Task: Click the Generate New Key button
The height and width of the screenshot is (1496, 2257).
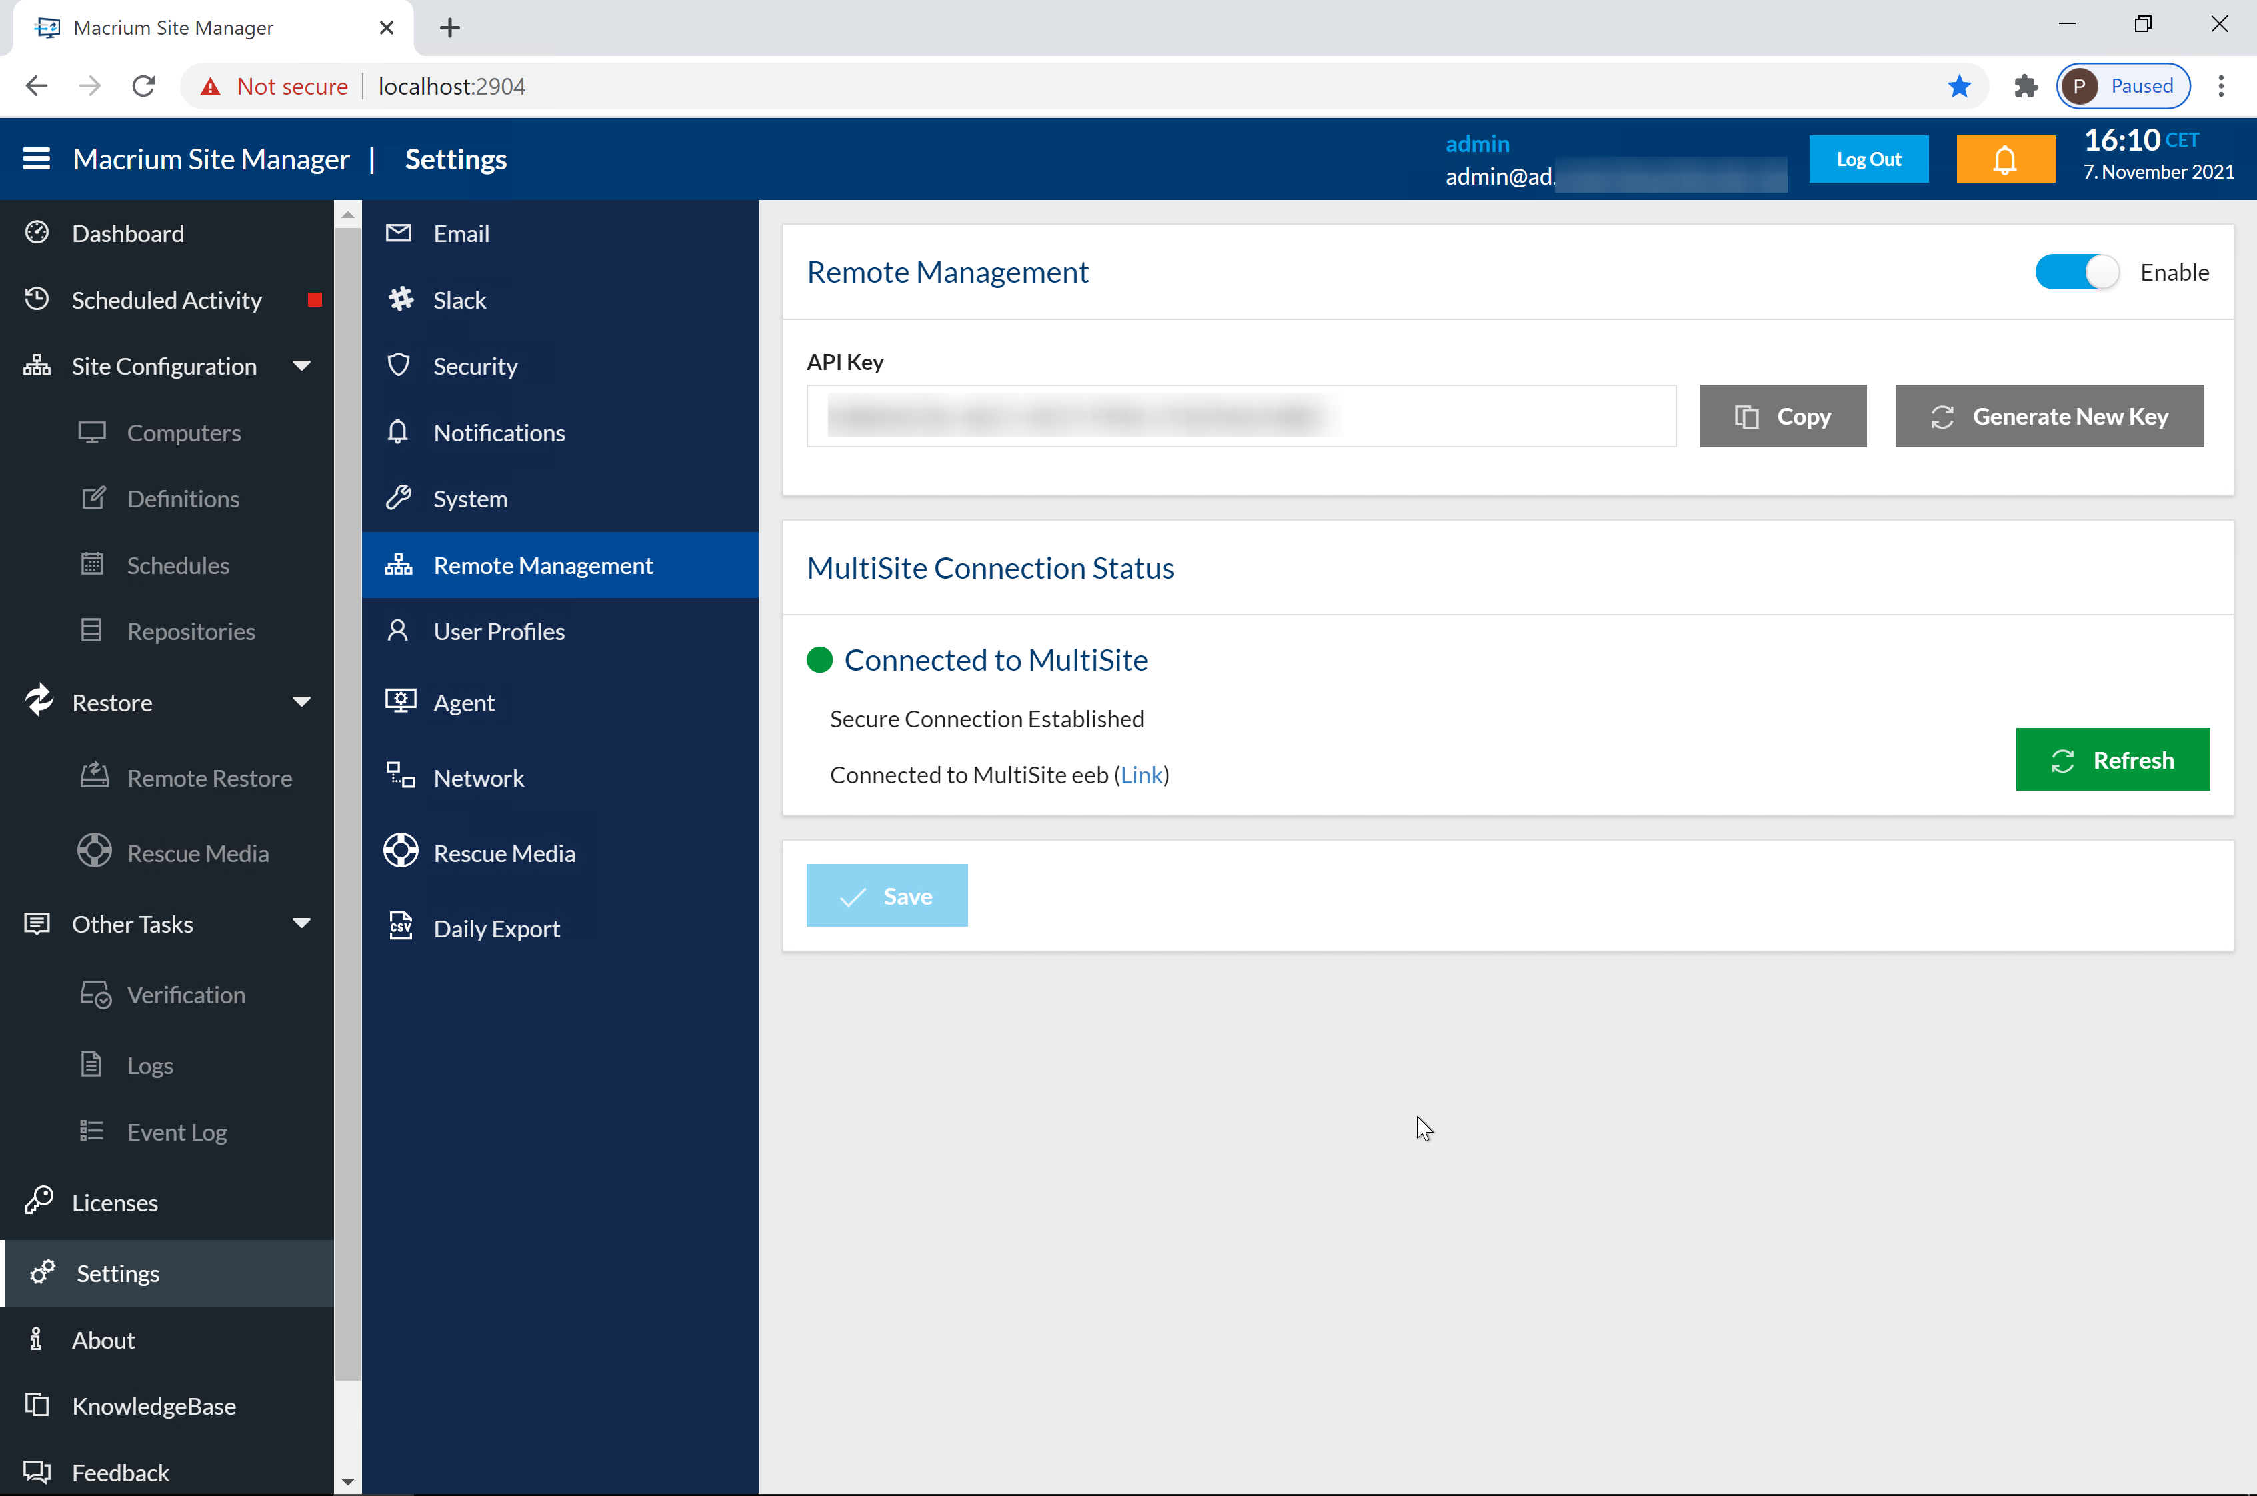Action: (x=2048, y=417)
